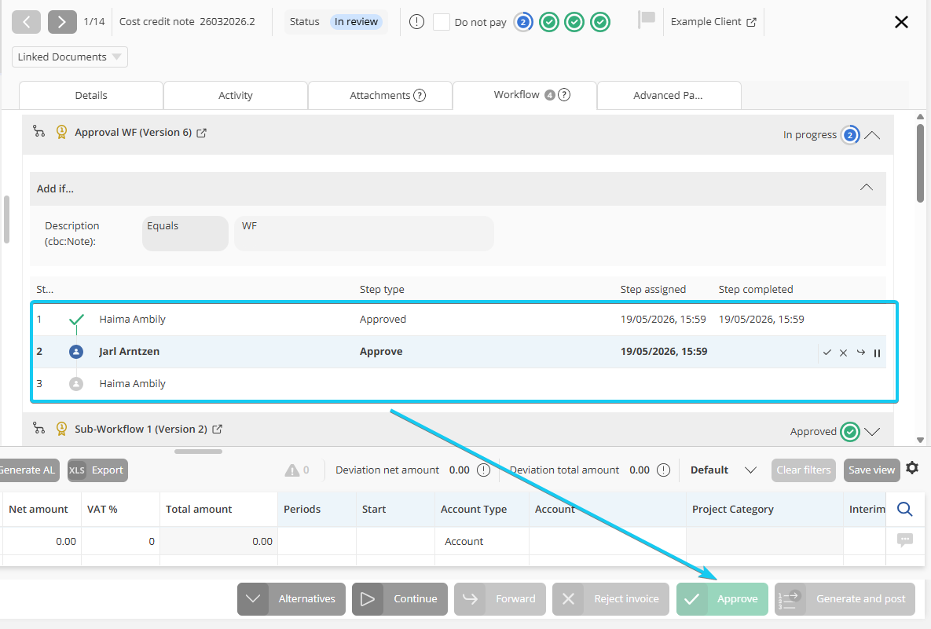The height and width of the screenshot is (629, 931).
Task: Open Example Client external link icon
Action: [x=751, y=22]
